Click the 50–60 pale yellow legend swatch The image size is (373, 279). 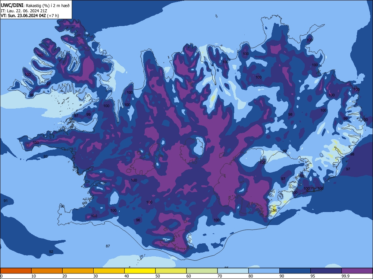click(171, 271)
